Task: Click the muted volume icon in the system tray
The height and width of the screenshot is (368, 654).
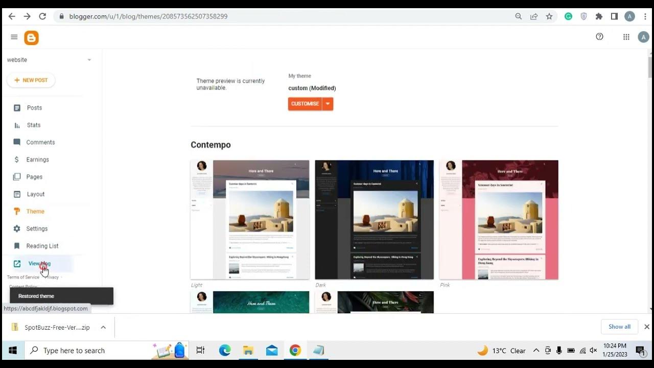Action: coord(593,351)
